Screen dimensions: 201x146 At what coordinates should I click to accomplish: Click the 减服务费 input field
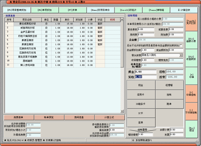point(176,29)
